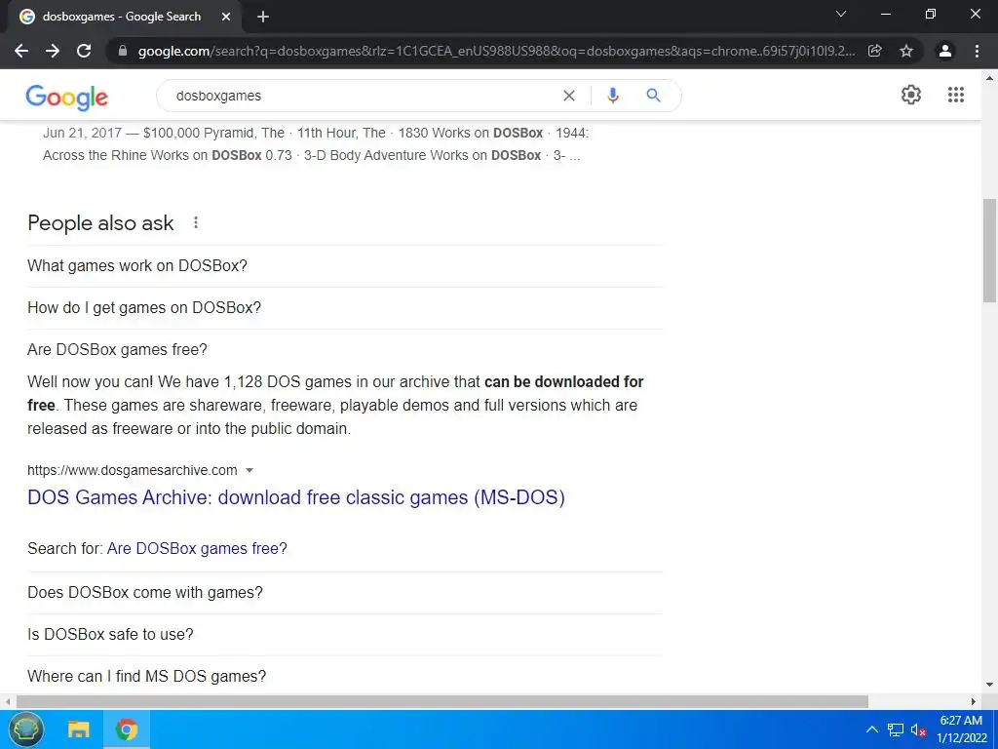This screenshot has height=749, width=998.
Task: Expand 'What games work on DOSBox?'
Action: 345,265
